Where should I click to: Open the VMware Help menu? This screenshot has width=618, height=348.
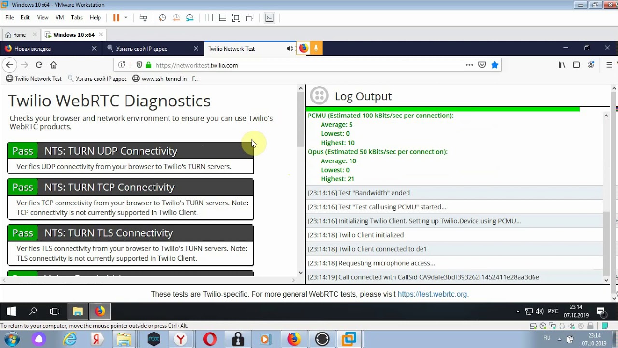coord(95,17)
